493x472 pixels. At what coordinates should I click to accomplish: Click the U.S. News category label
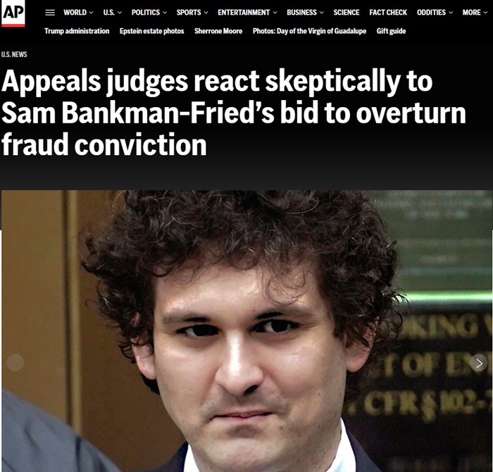(14, 54)
